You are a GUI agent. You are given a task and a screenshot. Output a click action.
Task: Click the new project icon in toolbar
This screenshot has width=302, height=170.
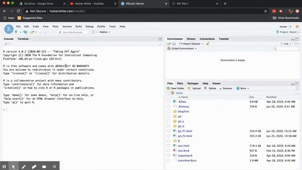[25, 32]
